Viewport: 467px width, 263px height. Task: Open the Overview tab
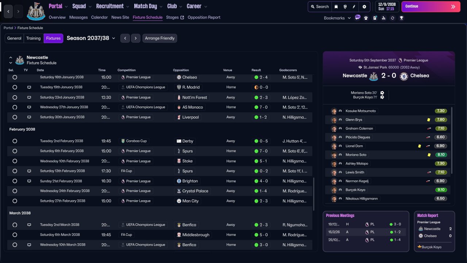point(57,18)
